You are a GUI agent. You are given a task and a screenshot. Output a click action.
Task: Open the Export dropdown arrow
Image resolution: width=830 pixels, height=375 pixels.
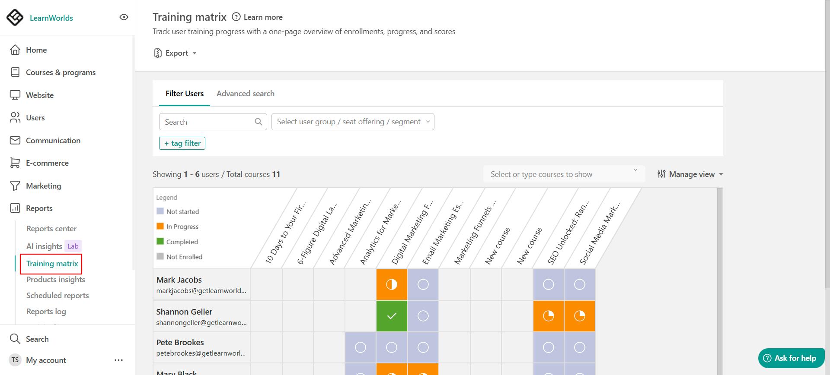pos(195,53)
